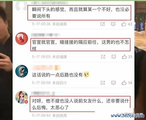Image resolution: width=146 pixels, height=120 pixels.
Task: Open the cartoon girl avatar with badge
Action: pyautogui.click(x=22, y=97)
